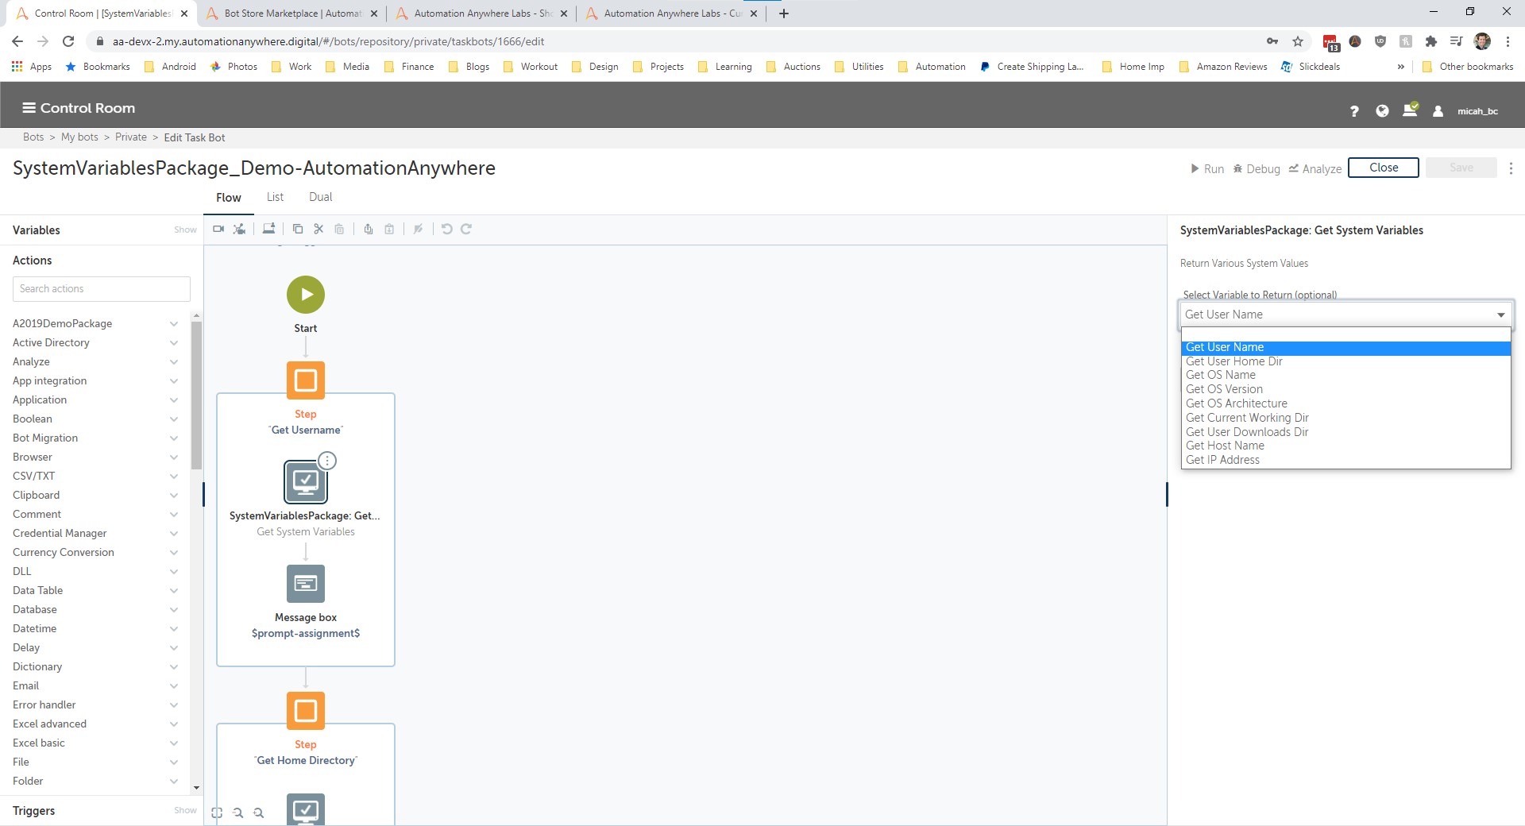Image resolution: width=1525 pixels, height=826 pixels.
Task: Open the user profile icon for micah_bc
Action: 1438,111
